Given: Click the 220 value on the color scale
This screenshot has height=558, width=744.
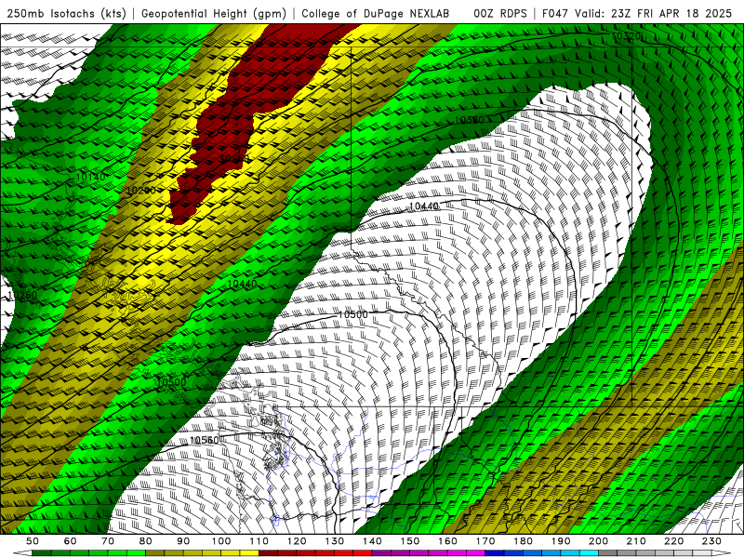Looking at the screenshot, I should click(674, 541).
